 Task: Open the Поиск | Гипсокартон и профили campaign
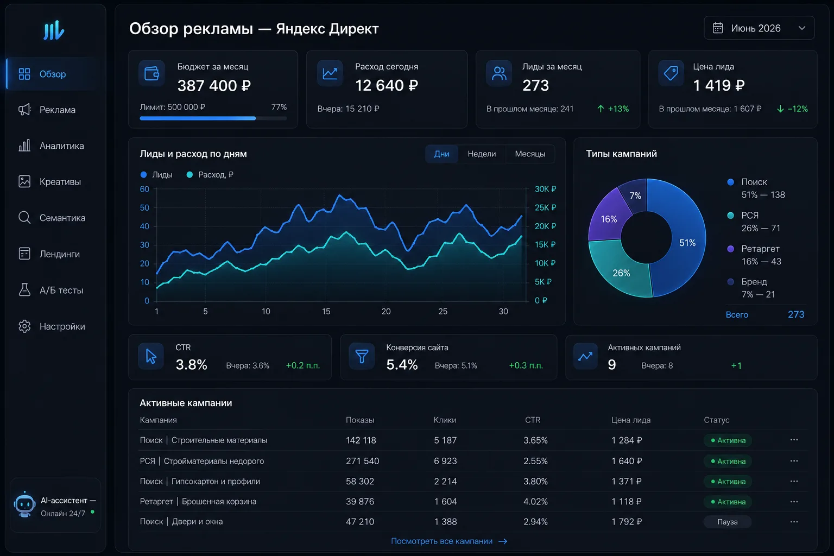tap(200, 482)
